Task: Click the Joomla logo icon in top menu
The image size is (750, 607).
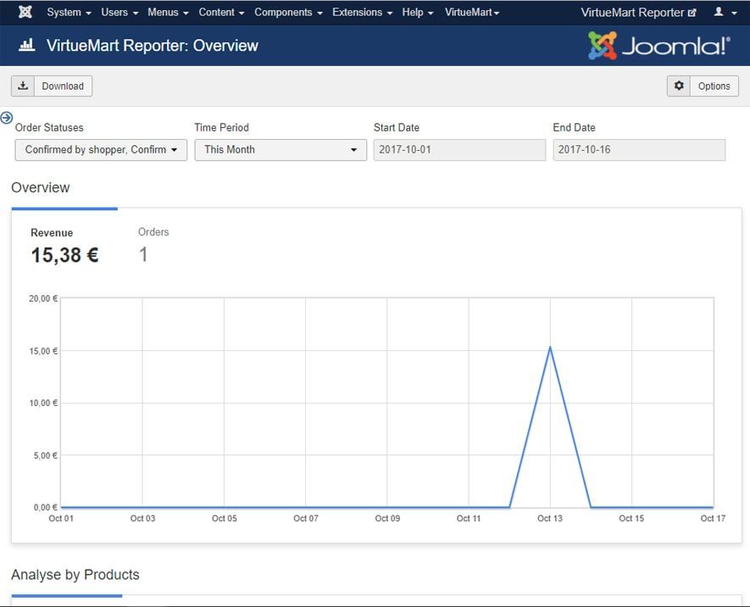Action: 25,12
